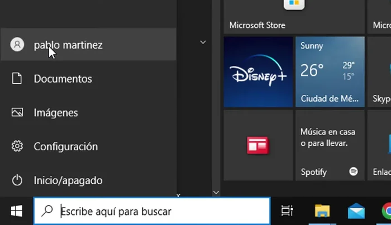
Task: Focus the Escribe aquí para buscar search box
Action: [x=152, y=211]
